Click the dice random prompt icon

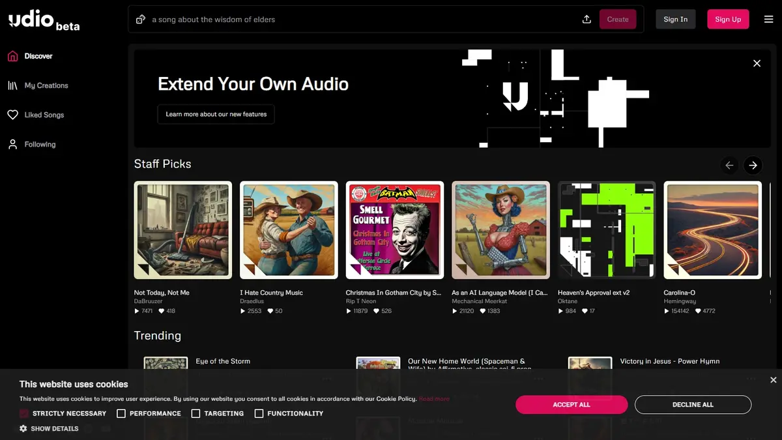(140, 20)
